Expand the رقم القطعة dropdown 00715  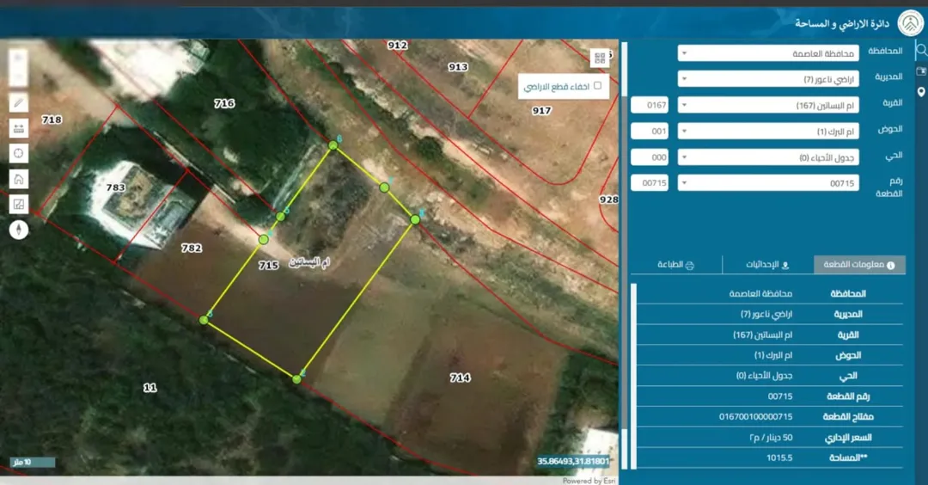pos(769,183)
